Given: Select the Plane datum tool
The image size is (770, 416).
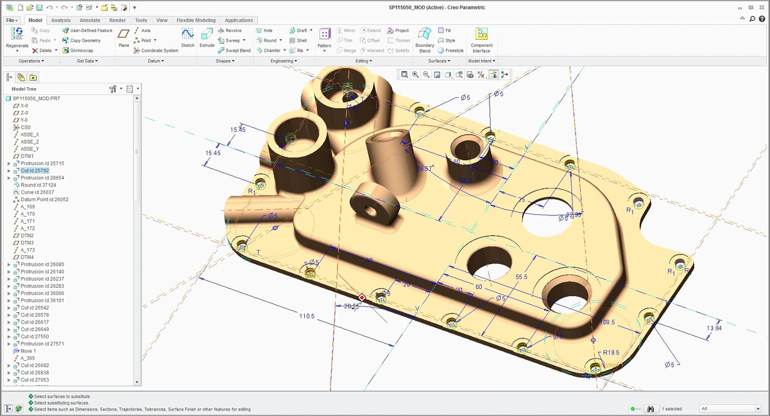Looking at the screenshot, I should click(x=124, y=38).
